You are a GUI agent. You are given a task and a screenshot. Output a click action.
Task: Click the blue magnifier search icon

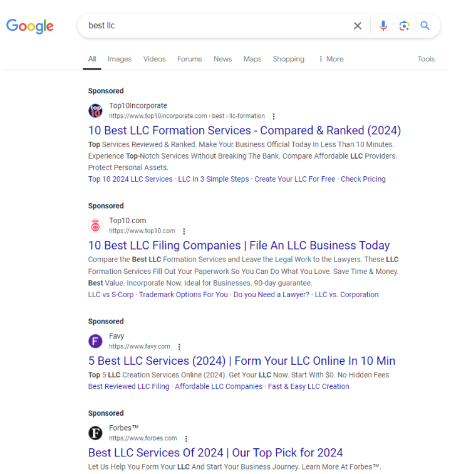click(x=425, y=26)
